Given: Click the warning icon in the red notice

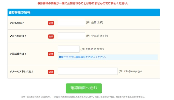Looking at the screenshot, I should (39, 3).
